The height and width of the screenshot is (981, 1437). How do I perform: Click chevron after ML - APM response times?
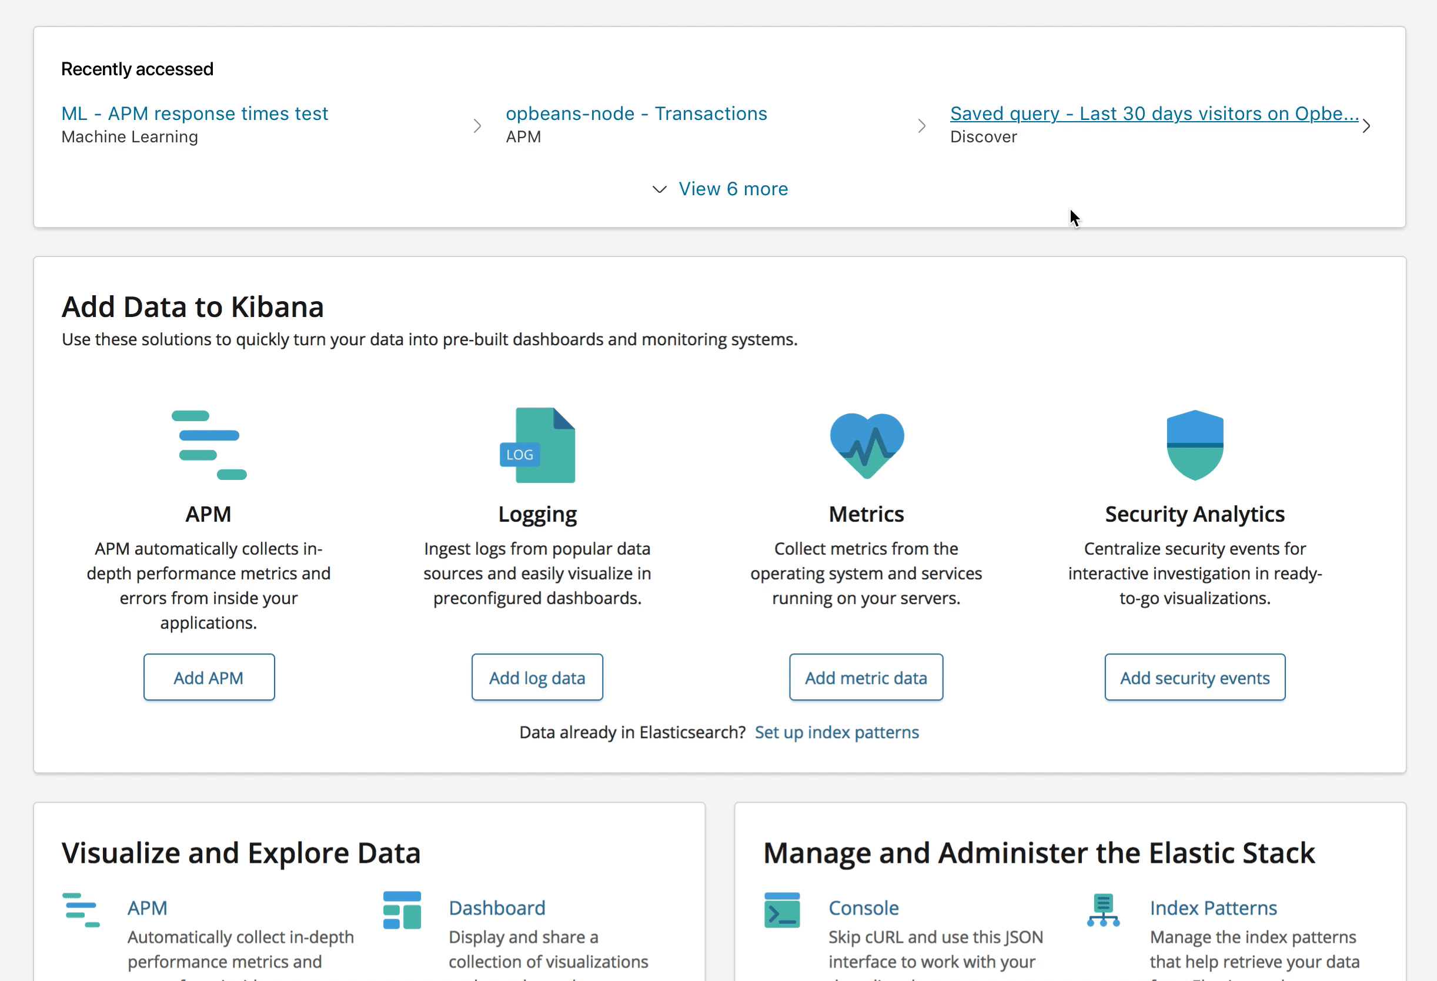(477, 126)
